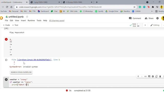The image size is (164, 92).
Task: Open Runtime menu
Action: click(31, 20)
